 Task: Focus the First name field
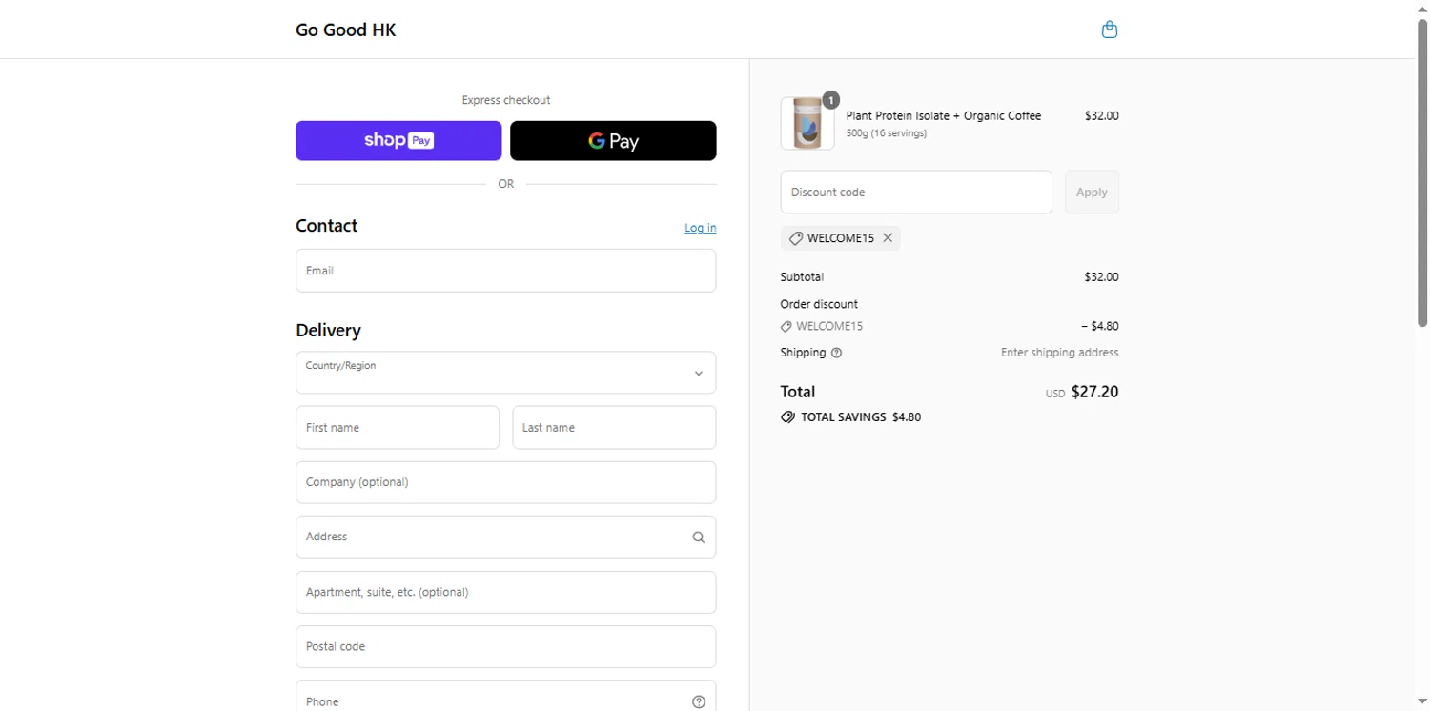pos(398,428)
